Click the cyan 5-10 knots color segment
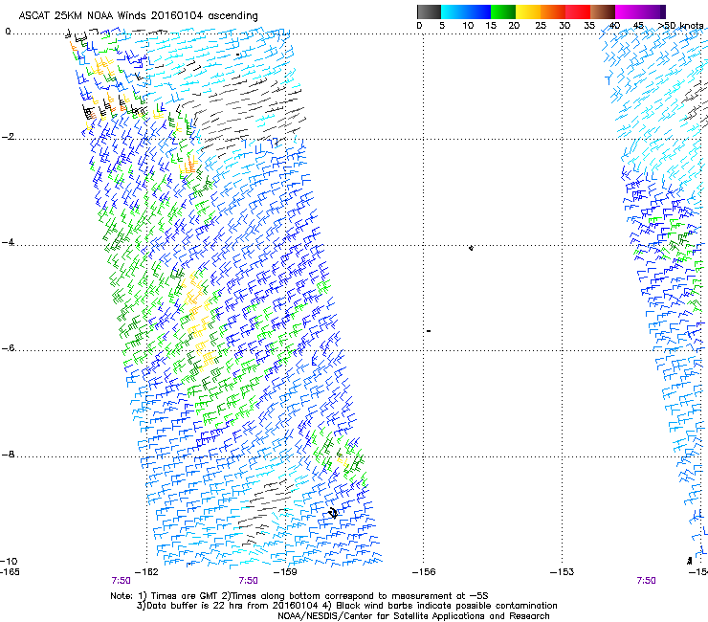The height and width of the screenshot is (622, 708). [454, 11]
